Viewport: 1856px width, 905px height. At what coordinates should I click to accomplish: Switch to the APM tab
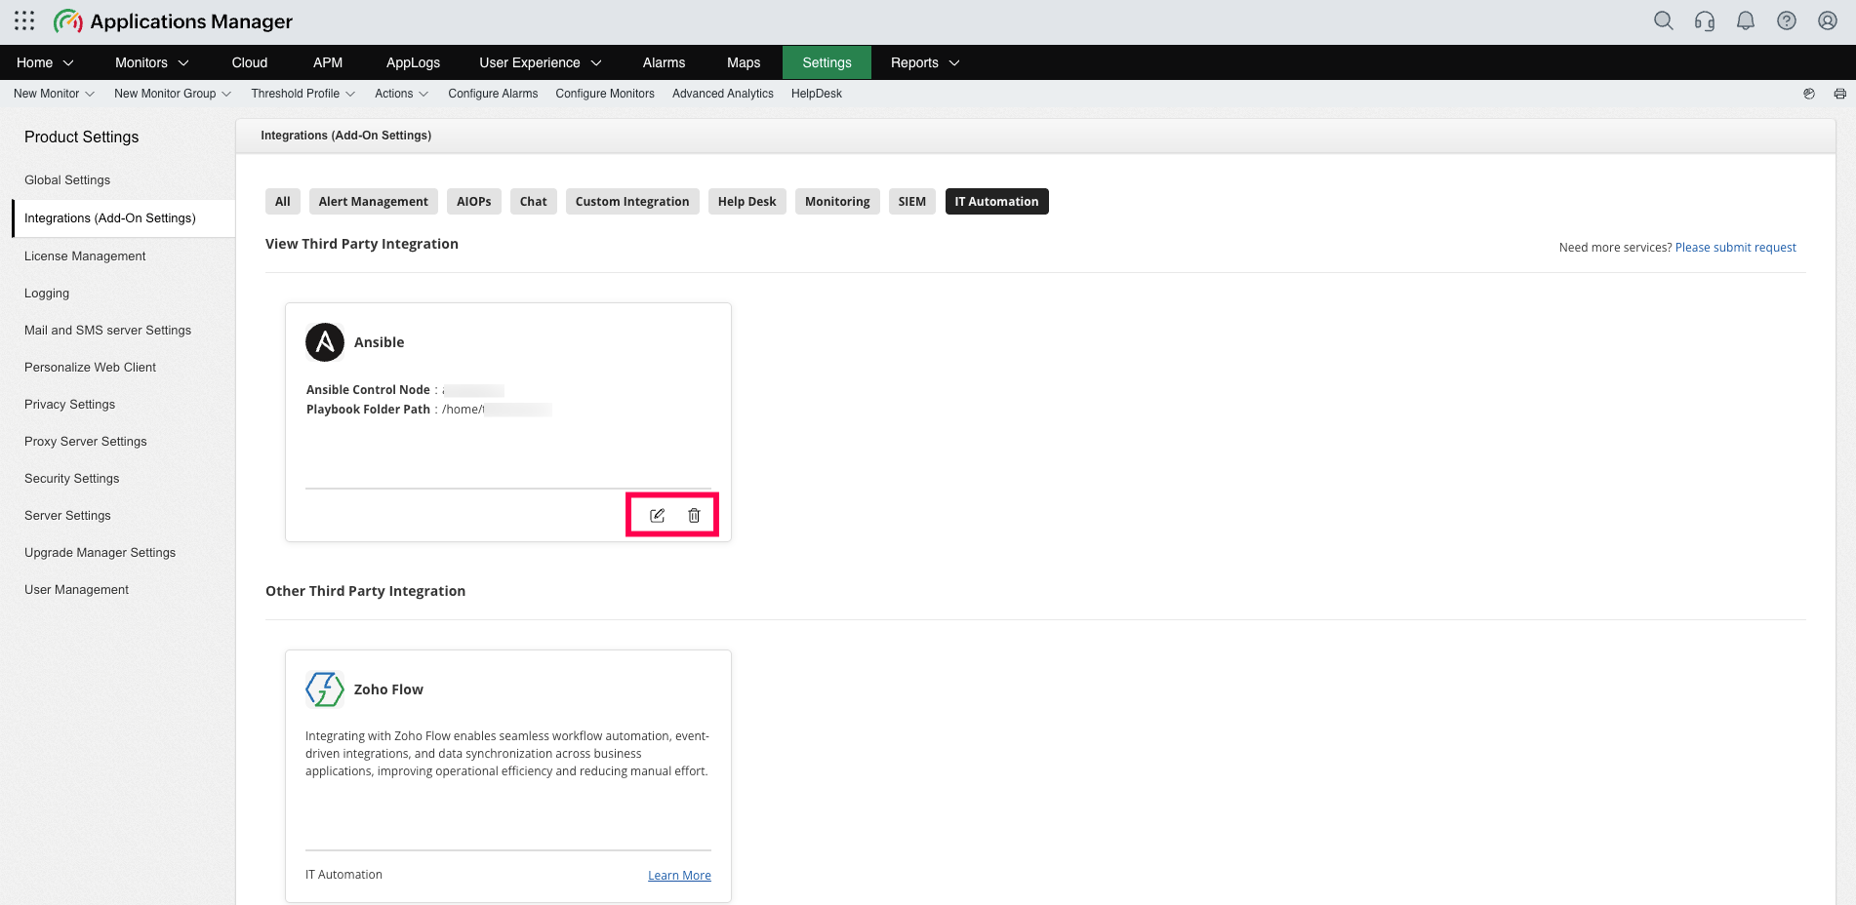tap(328, 62)
